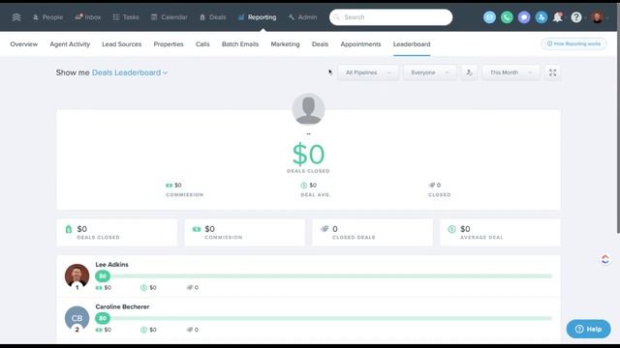Click the Caroline Becherer name
This screenshot has width=620, height=348.
coord(122,306)
